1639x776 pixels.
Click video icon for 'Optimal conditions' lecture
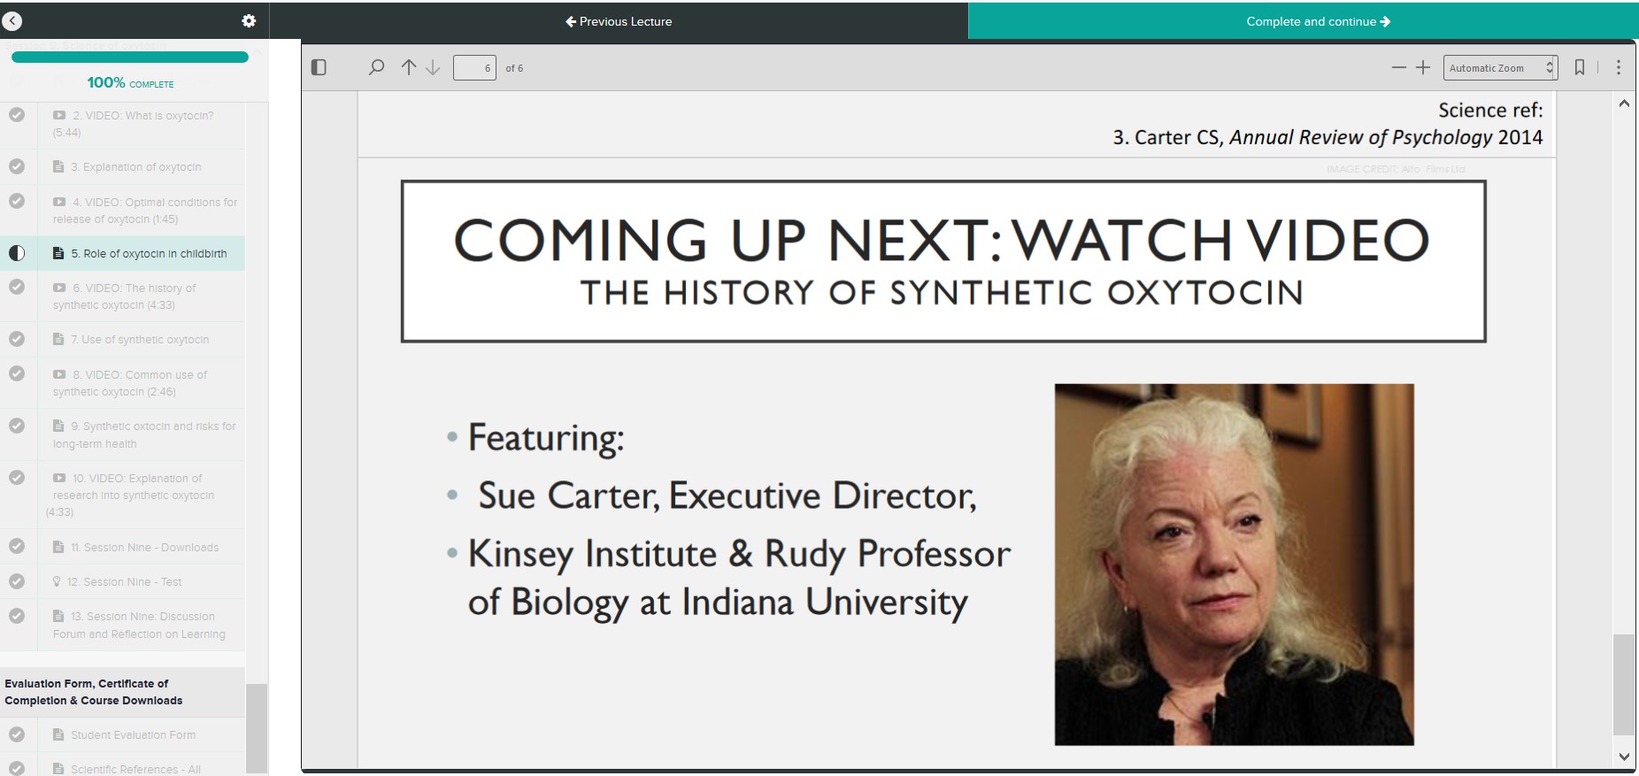coord(59,202)
